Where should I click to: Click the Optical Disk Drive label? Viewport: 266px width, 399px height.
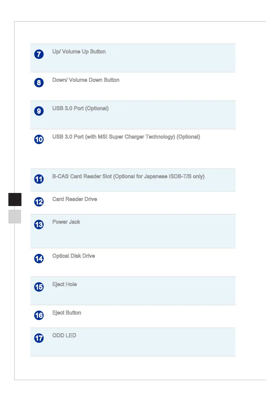click(74, 256)
